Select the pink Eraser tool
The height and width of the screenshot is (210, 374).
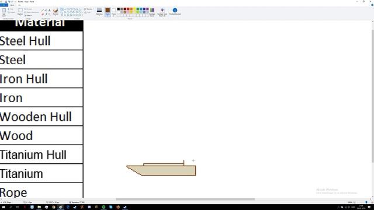click(43, 14)
